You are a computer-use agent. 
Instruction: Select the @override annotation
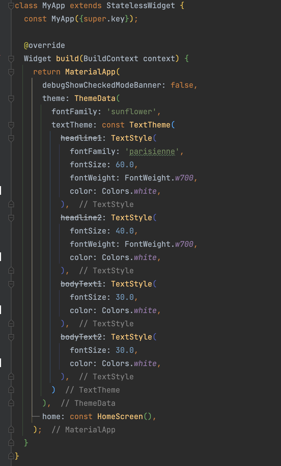[45, 45]
